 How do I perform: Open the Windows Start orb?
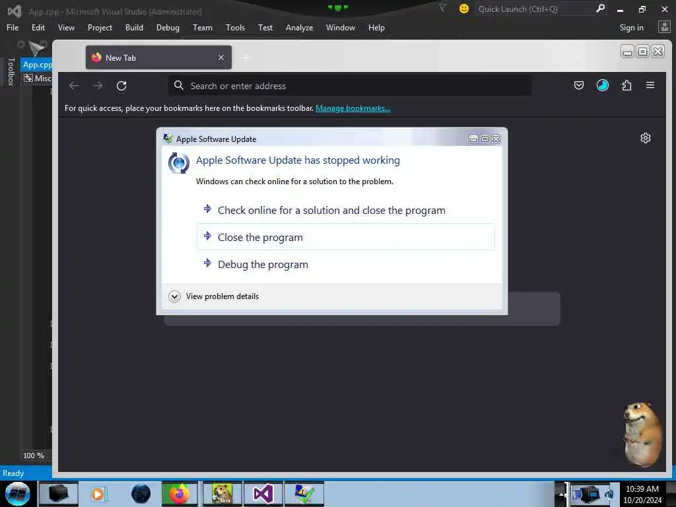click(x=18, y=494)
